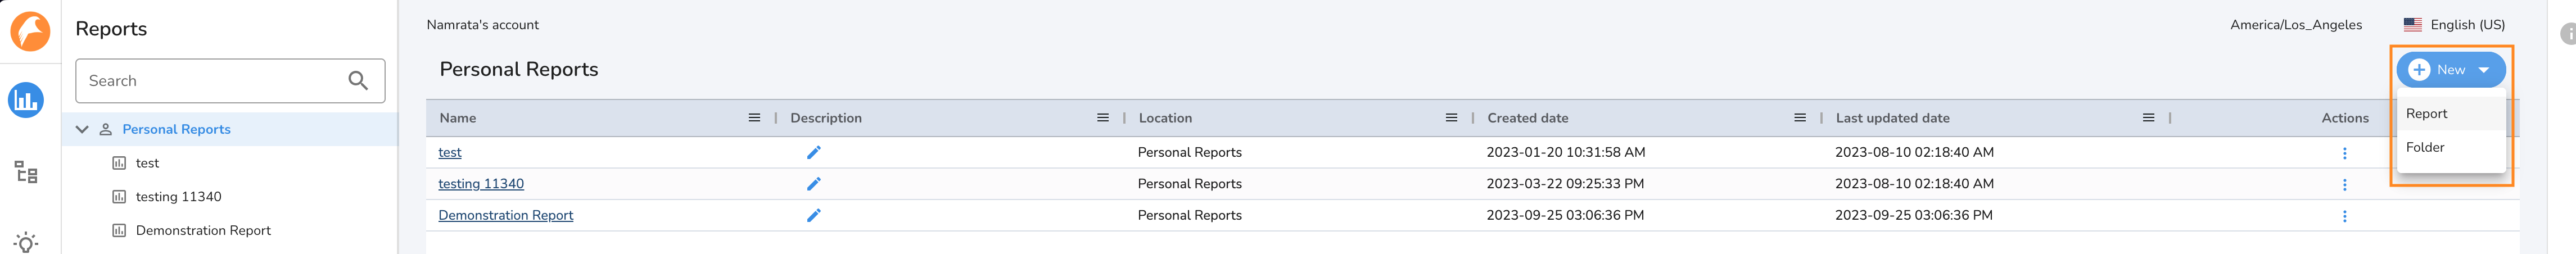Open the lightbulb insights sidebar icon
Screen dimensions: 2576x254
click(x=26, y=243)
